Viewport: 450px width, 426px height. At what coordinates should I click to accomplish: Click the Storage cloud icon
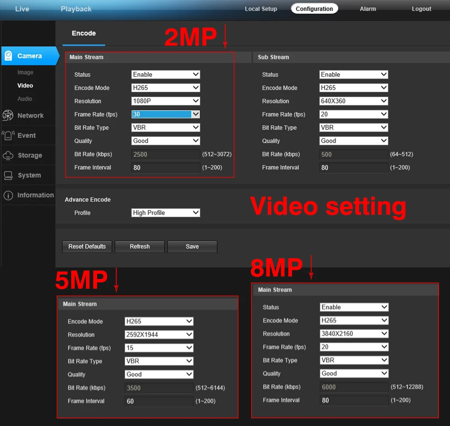[8, 155]
